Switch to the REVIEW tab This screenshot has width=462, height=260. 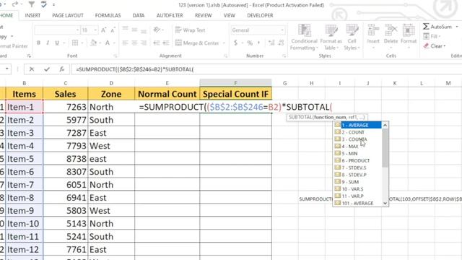(204, 15)
